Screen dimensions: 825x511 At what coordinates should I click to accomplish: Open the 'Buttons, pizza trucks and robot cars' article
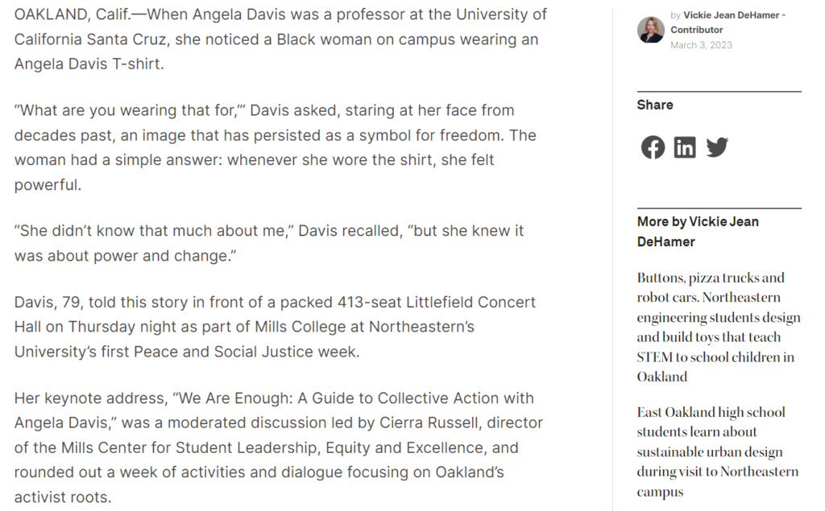click(x=718, y=327)
